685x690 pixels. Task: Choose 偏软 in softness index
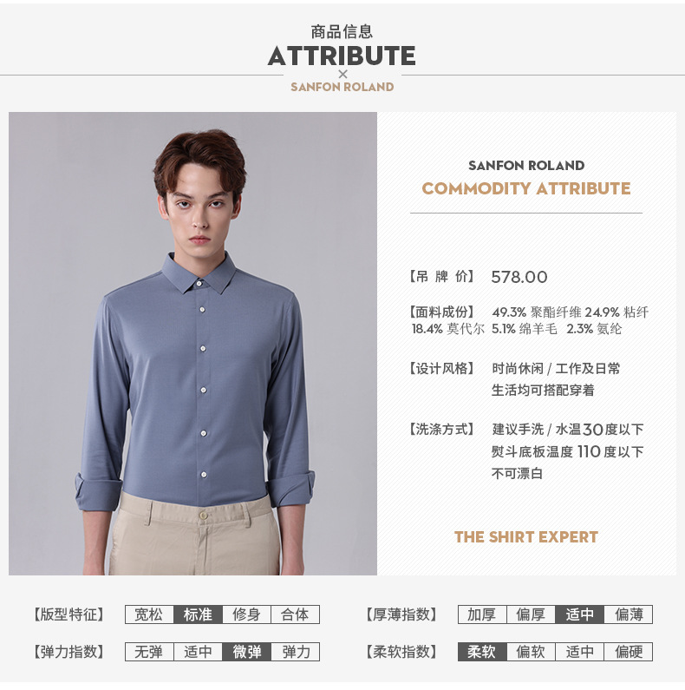532,652
